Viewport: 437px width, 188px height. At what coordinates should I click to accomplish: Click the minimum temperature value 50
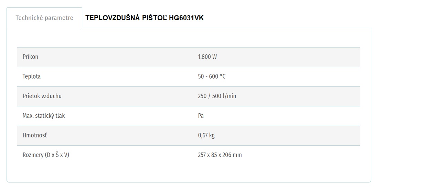click(201, 76)
